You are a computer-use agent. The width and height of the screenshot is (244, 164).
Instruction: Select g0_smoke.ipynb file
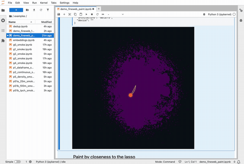(30, 45)
